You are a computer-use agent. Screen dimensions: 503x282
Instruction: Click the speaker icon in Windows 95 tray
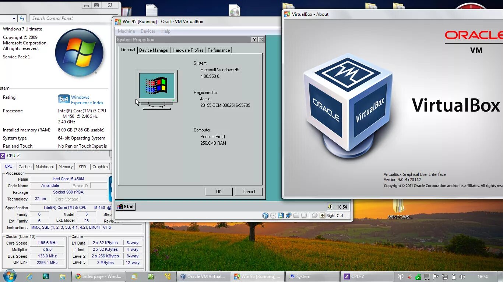[x=330, y=207]
